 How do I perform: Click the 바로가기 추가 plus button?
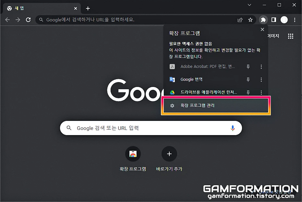pyautogui.click(x=169, y=154)
